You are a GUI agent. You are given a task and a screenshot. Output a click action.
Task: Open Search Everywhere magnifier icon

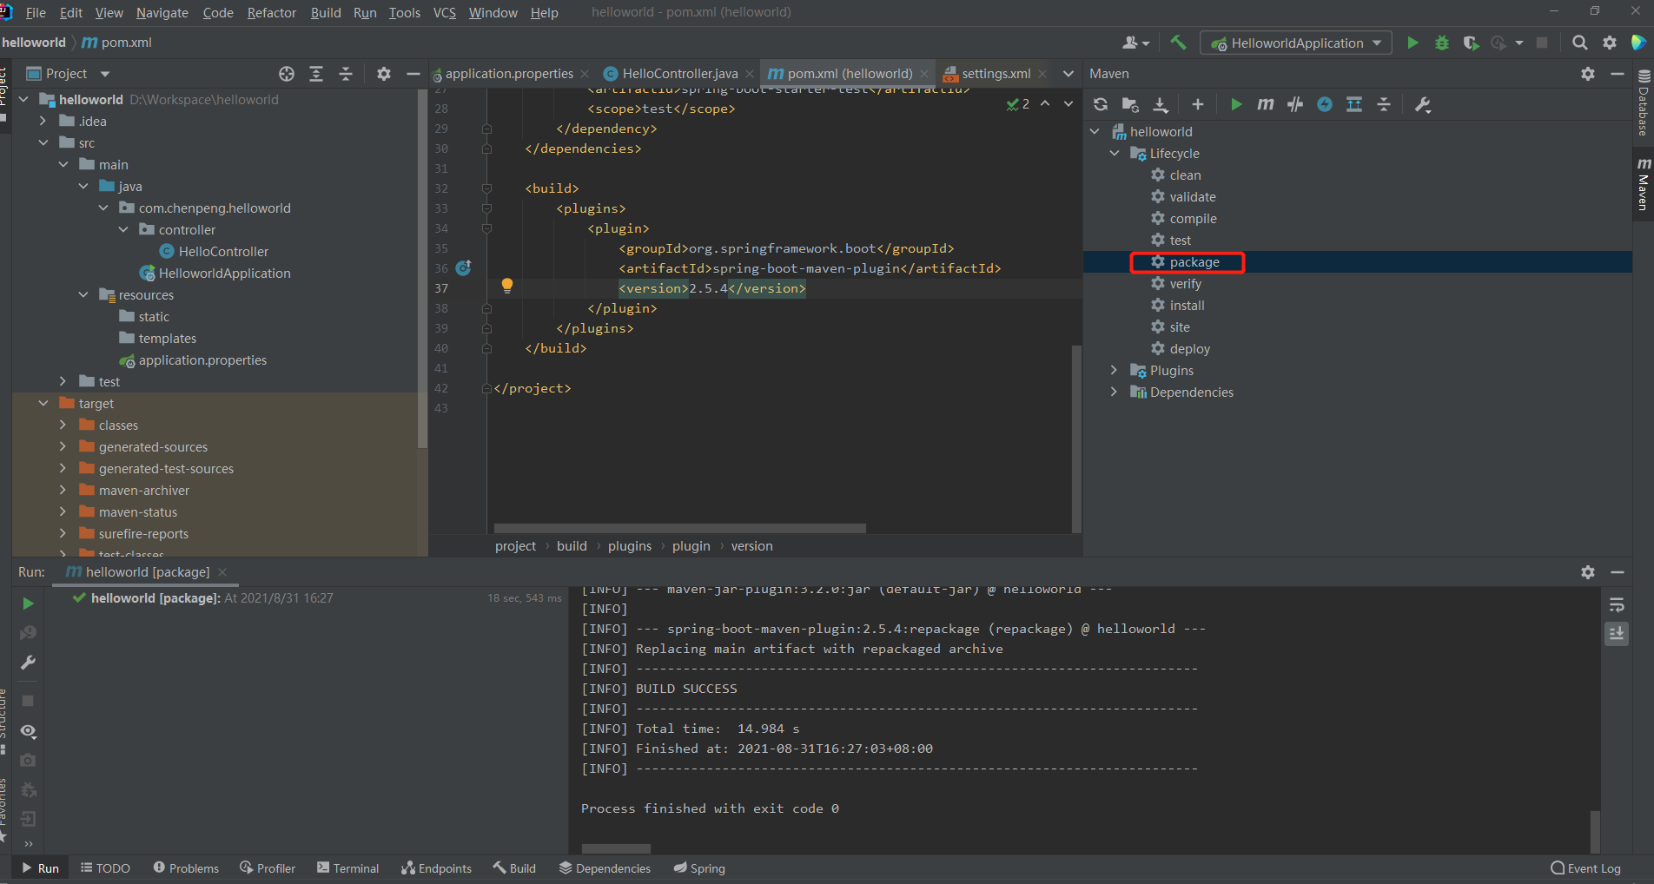1579,43
